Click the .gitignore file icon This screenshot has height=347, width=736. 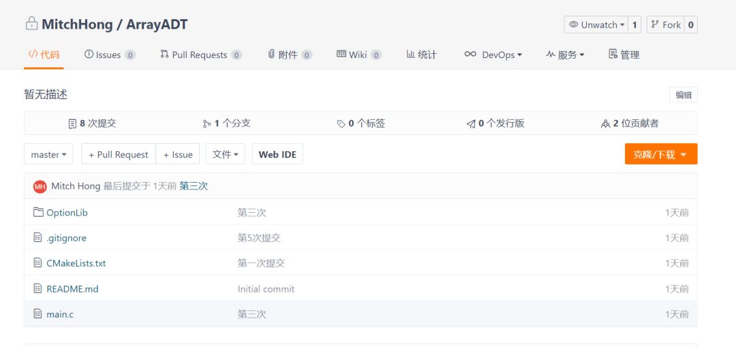tap(38, 238)
